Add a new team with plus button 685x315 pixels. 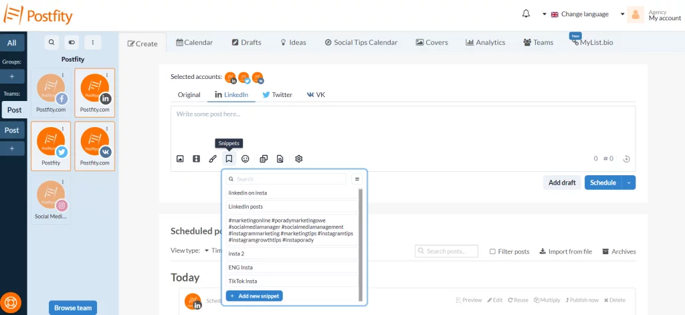coord(12,148)
